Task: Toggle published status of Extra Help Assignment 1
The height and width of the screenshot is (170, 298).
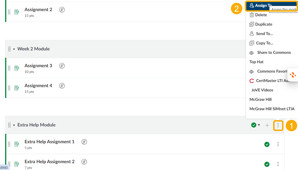Action: [x=267, y=144]
